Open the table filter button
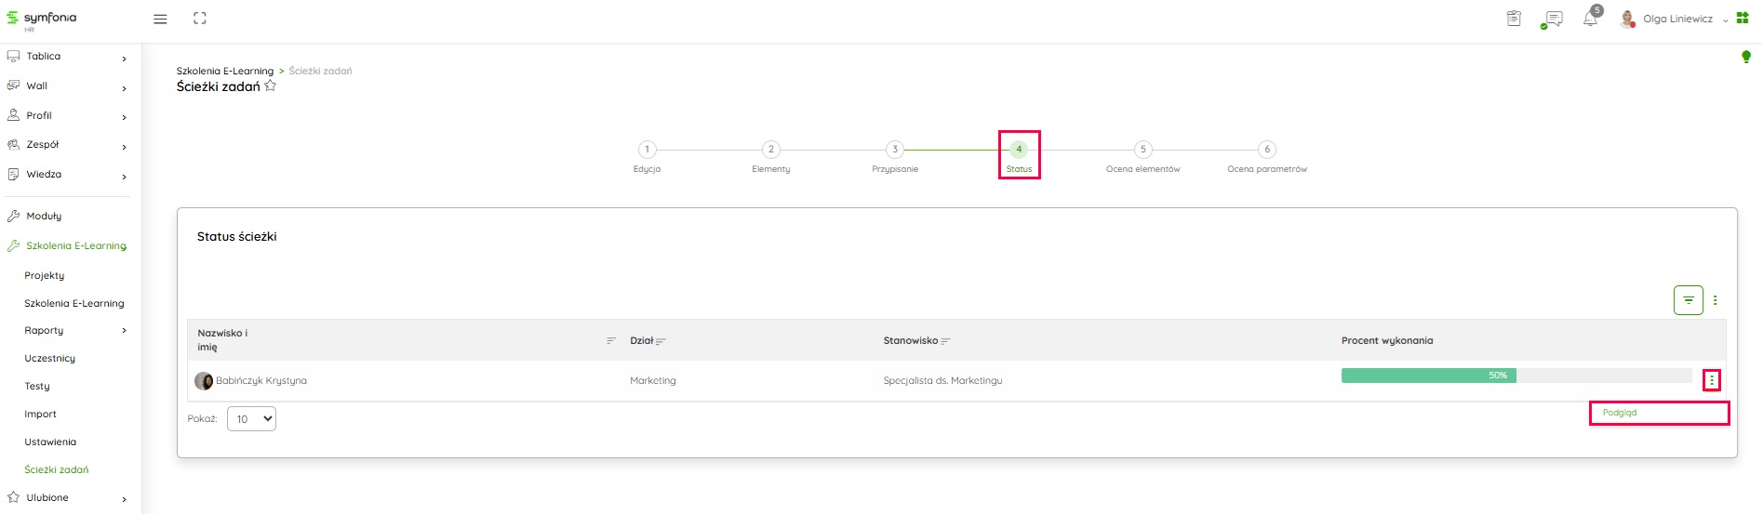Viewport: 1763px width, 514px height. [x=1688, y=300]
